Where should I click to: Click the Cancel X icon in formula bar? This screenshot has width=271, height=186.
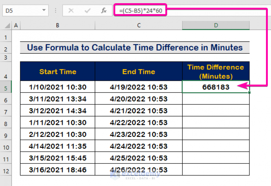point(71,11)
